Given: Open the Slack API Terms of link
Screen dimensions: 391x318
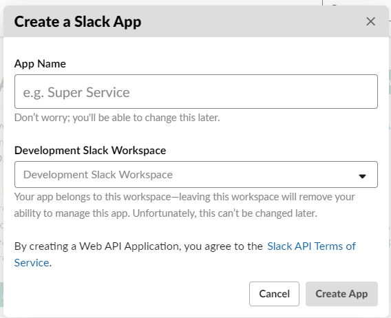Looking at the screenshot, I should point(311,246).
